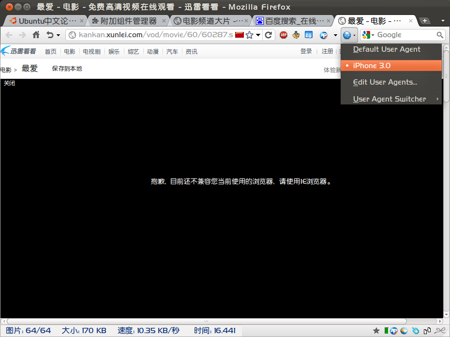Open 汽车 in site navigation
Screen dimensions: 450x337
tap(172, 52)
